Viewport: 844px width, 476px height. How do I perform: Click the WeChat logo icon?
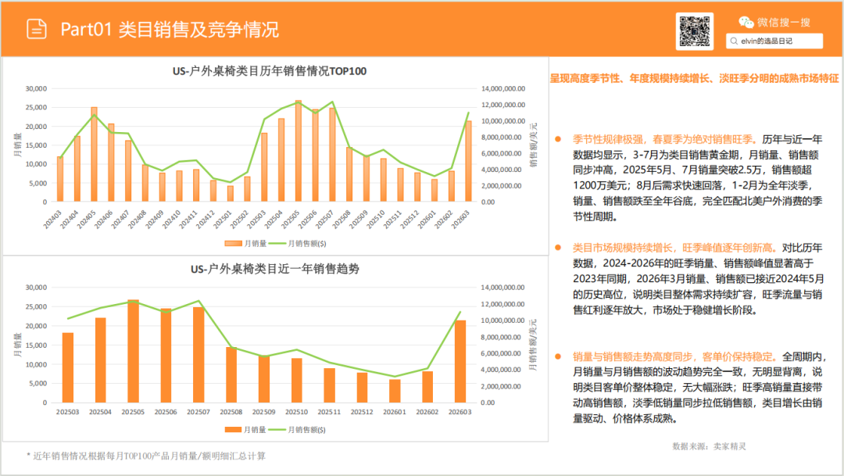pos(746,22)
